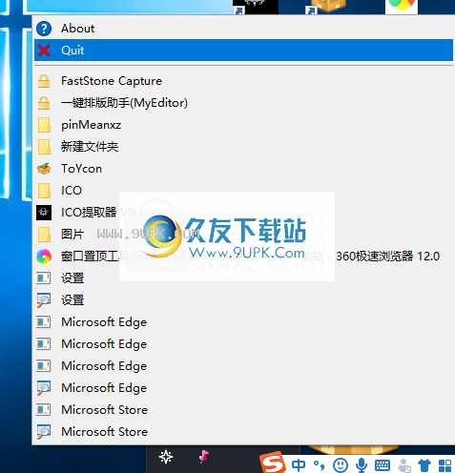This screenshot has width=455, height=473.
Task: Select the pinMeanxz folder window entry
Action: (x=243, y=125)
